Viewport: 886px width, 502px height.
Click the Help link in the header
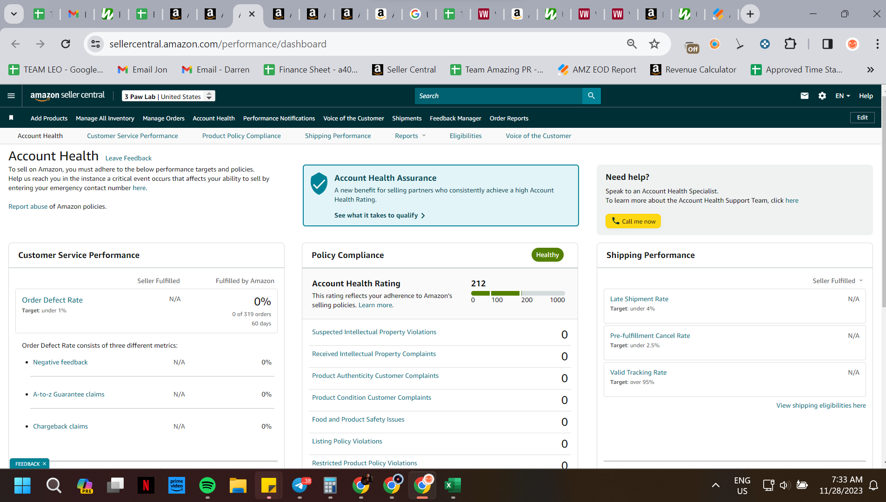point(866,96)
